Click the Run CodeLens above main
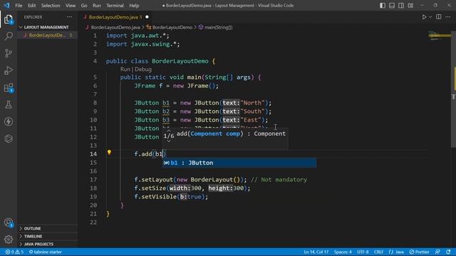456x256 pixels. (x=125, y=70)
